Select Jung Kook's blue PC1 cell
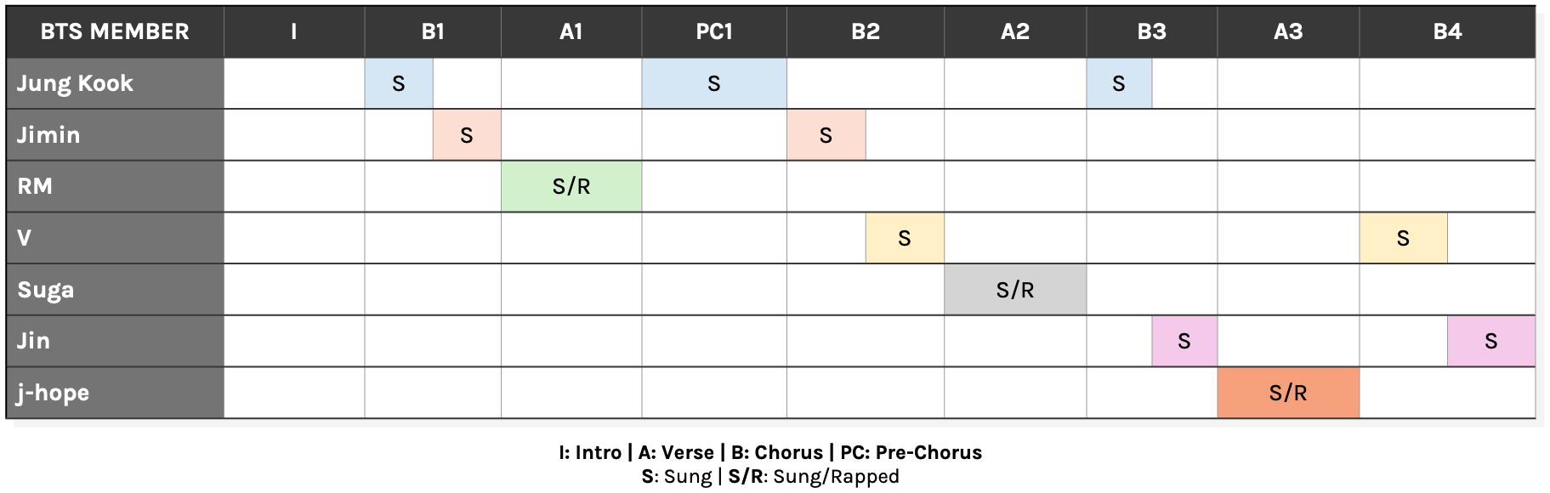Viewport: 1550px width, 493px height. point(714,83)
